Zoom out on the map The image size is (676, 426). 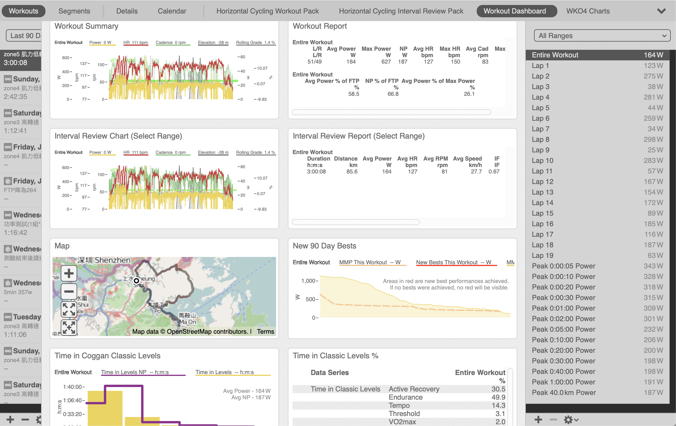click(69, 291)
